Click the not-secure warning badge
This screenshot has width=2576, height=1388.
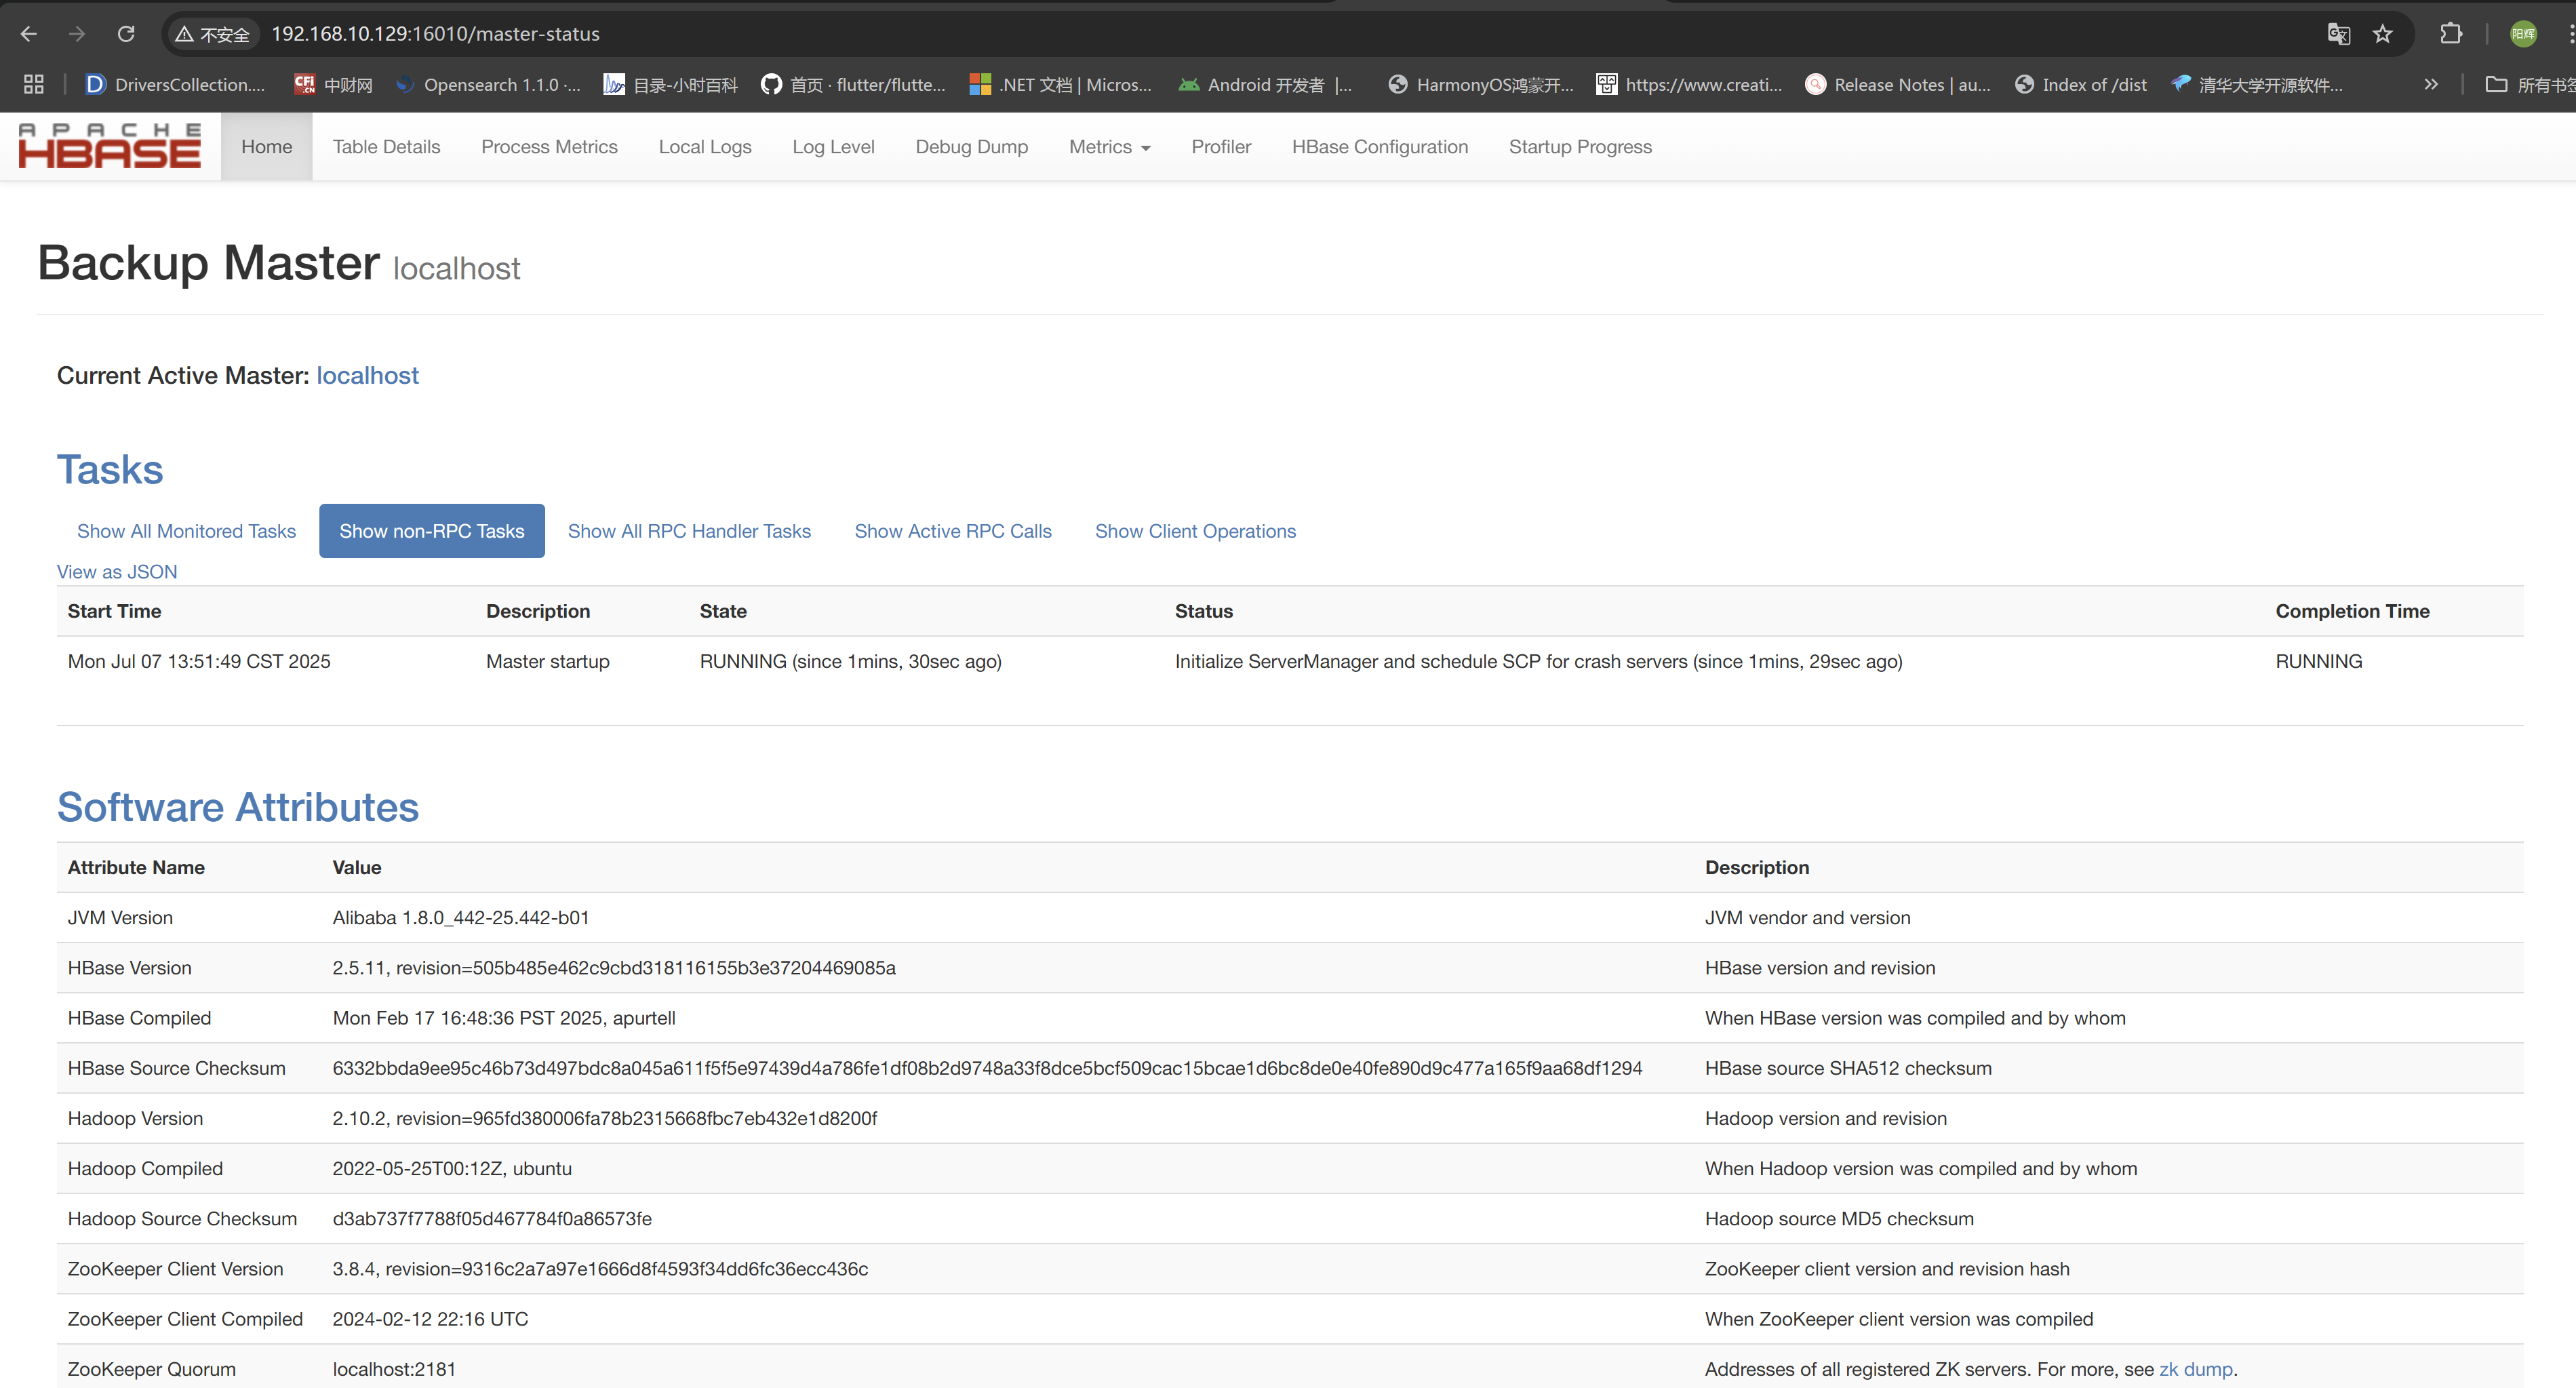click(x=212, y=34)
